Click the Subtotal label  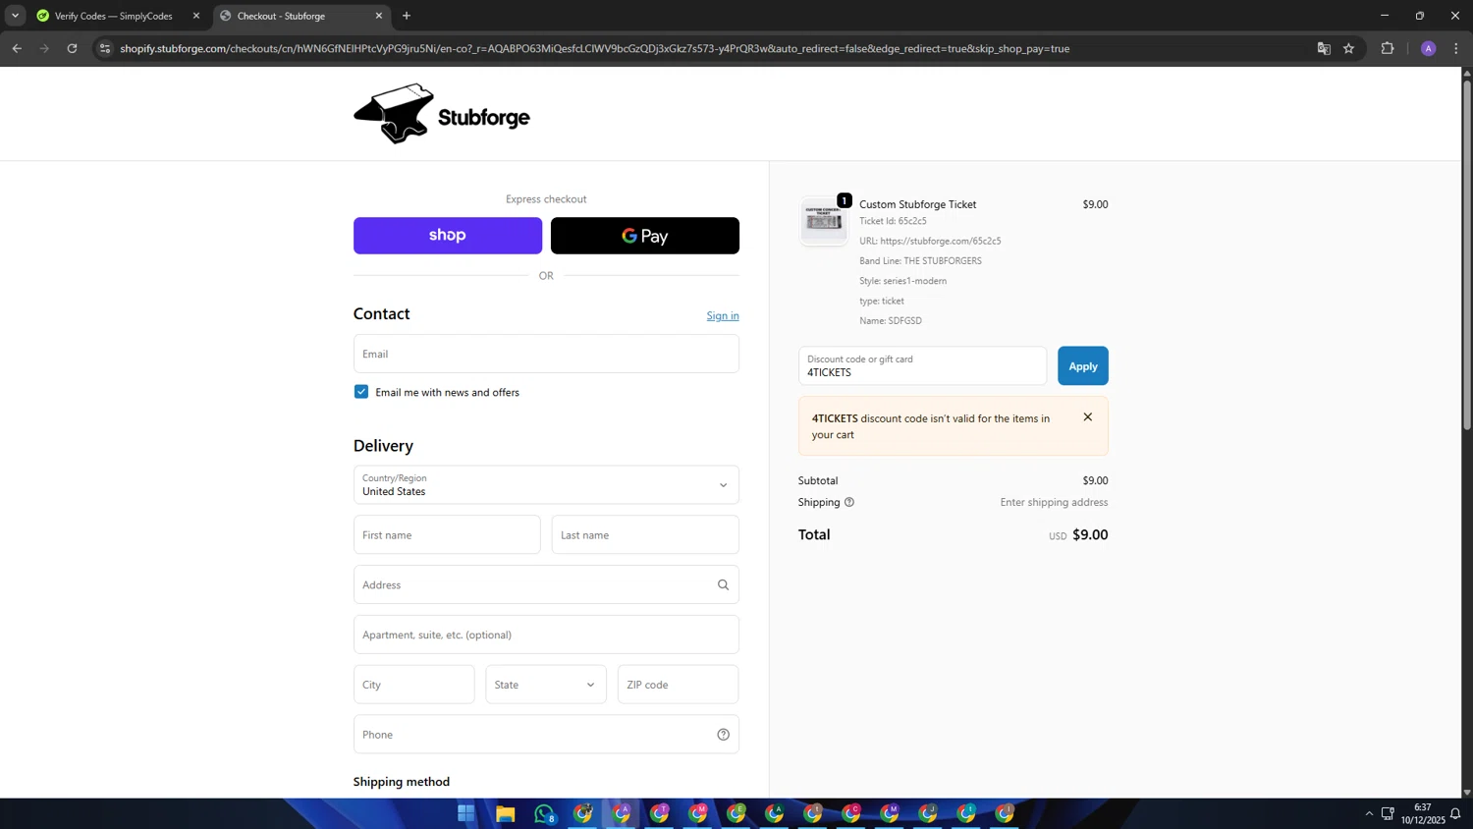(818, 480)
